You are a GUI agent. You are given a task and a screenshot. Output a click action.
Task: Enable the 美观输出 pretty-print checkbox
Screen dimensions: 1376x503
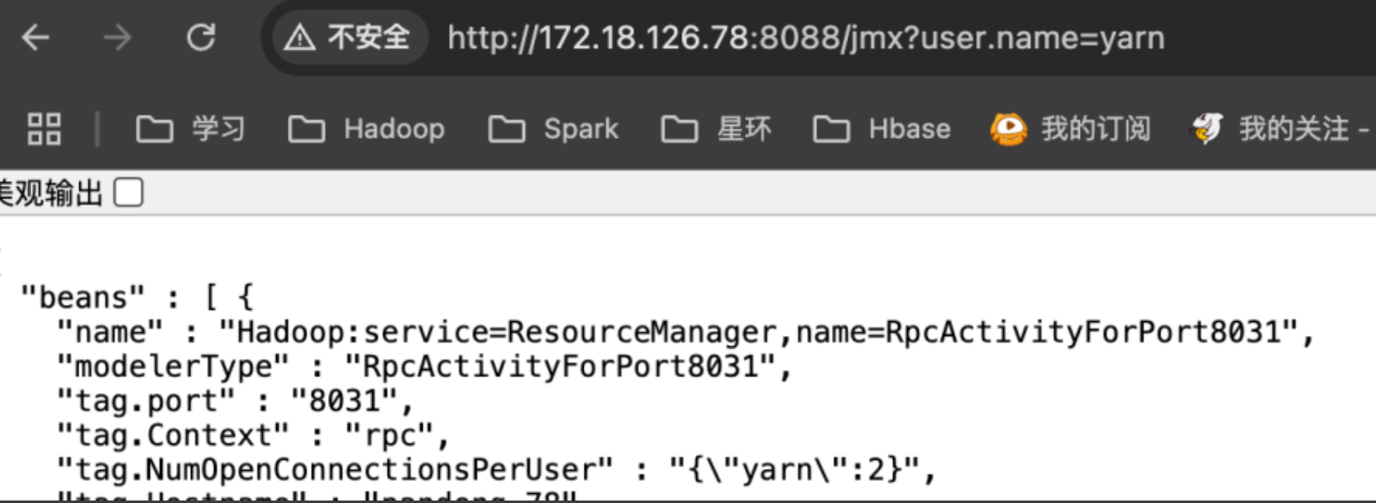point(128,192)
